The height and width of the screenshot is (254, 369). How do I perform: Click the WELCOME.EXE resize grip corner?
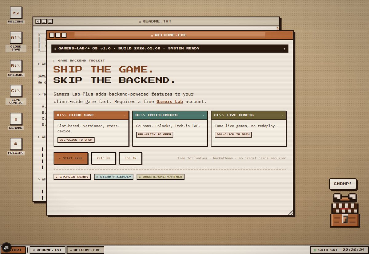(x=290, y=212)
